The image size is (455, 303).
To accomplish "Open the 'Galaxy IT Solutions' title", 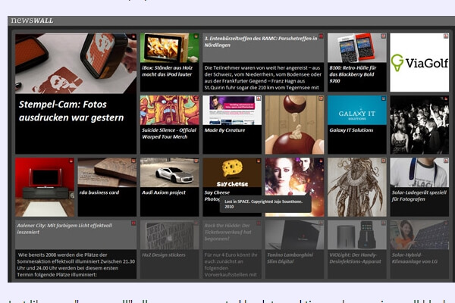I will click(351, 130).
